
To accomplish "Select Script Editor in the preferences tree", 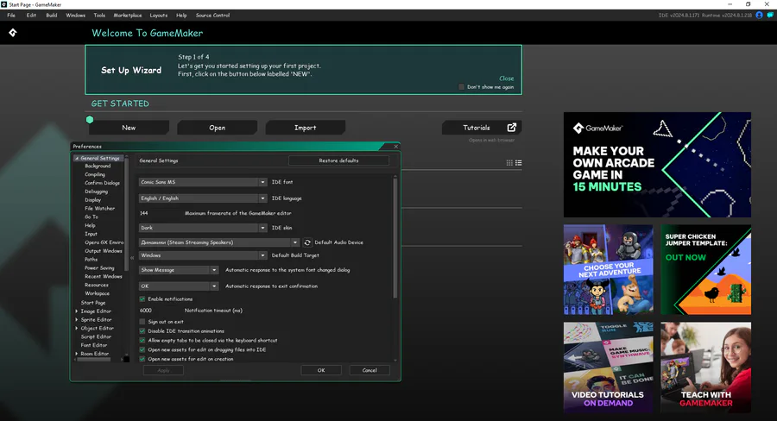I will [x=96, y=336].
